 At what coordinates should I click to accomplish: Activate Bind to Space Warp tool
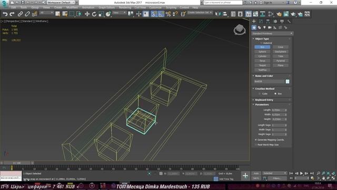[x=34, y=14]
